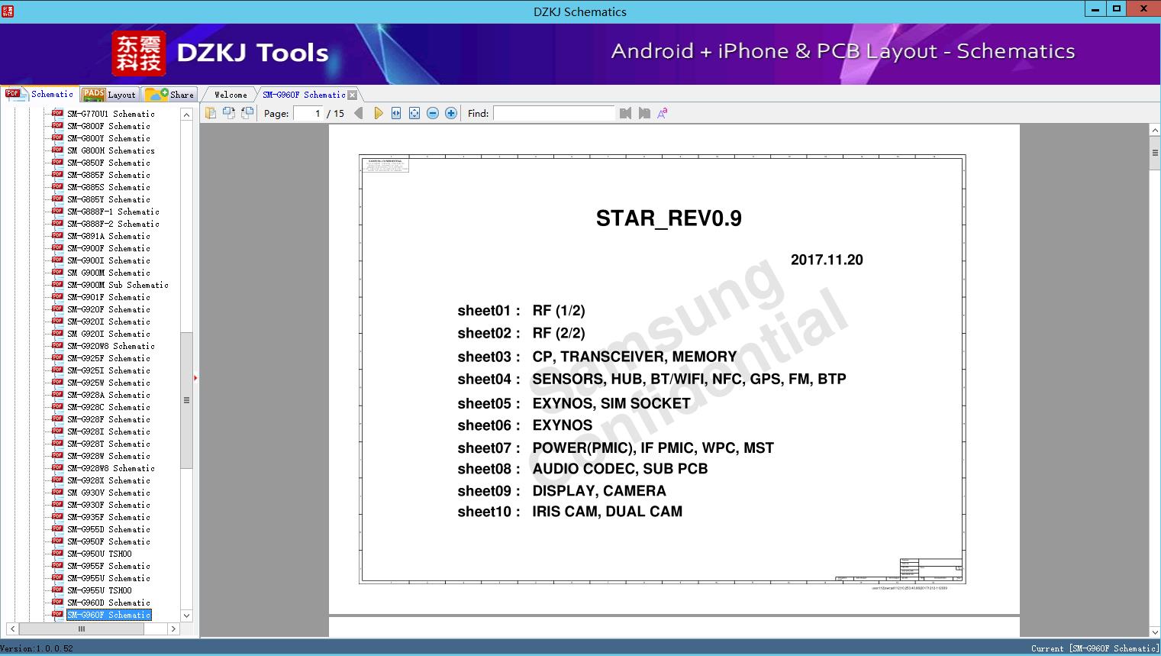This screenshot has width=1161, height=656.
Task: Select SM-G850F Schematic in the tree
Action: [108, 163]
